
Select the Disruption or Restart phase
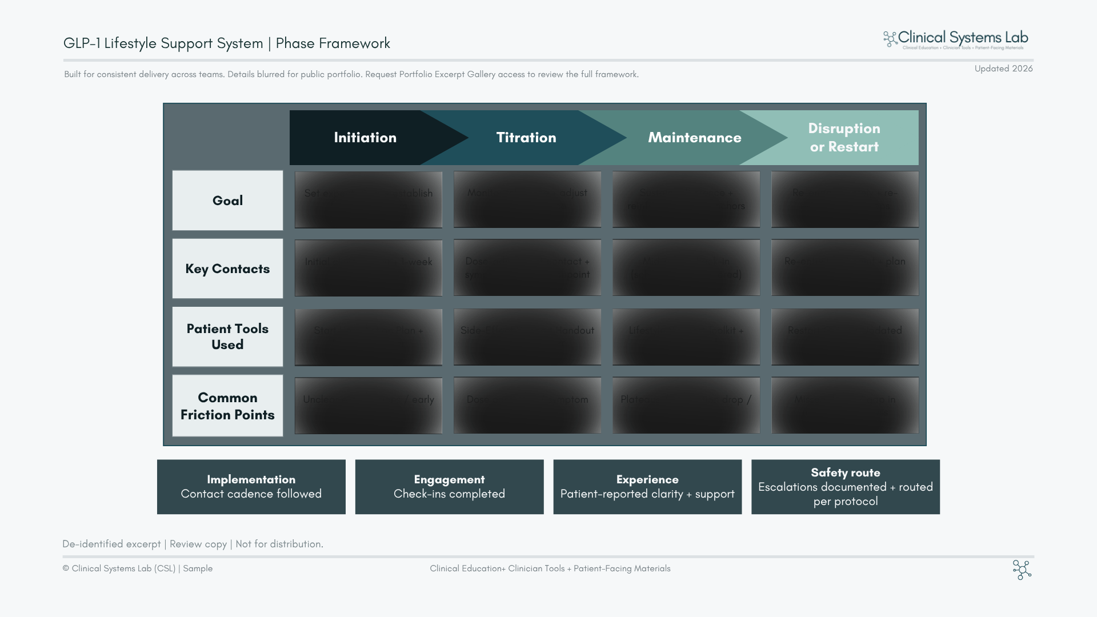point(844,138)
